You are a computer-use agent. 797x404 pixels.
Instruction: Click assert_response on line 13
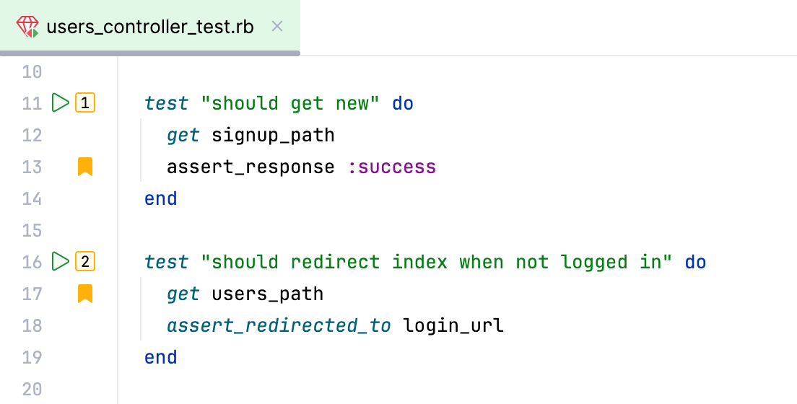[251, 167]
